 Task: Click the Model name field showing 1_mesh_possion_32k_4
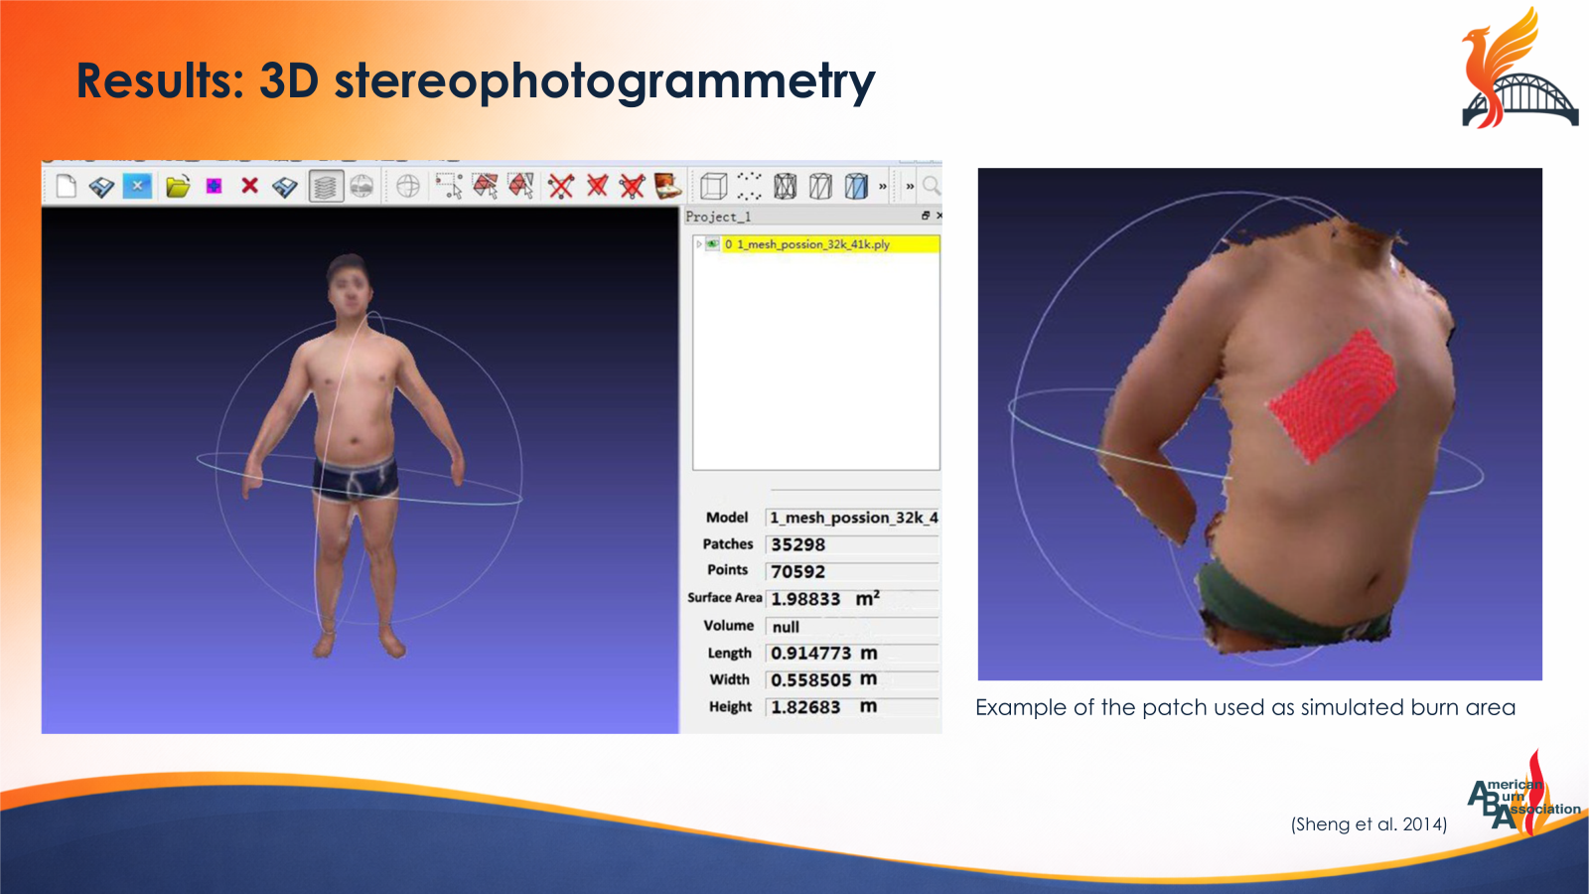click(x=854, y=518)
